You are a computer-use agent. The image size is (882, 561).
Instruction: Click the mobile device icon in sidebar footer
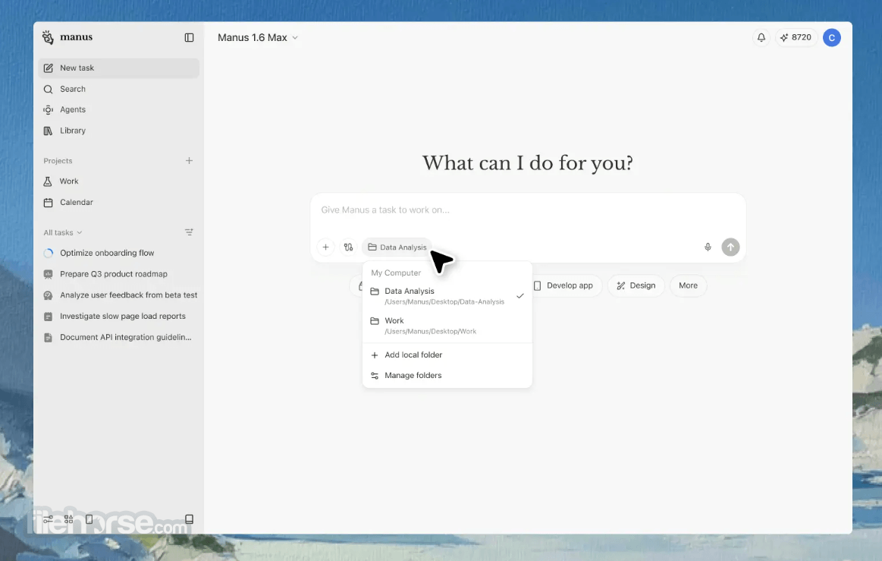coord(89,518)
